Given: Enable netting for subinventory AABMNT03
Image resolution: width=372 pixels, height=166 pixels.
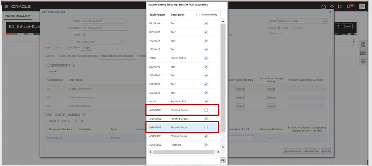Looking at the screenshot, I should [x=206, y=127].
